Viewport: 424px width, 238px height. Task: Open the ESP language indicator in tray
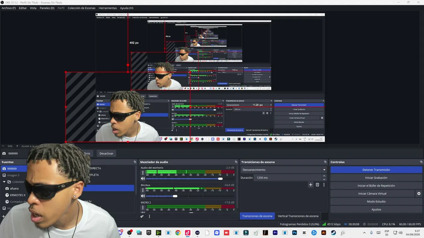(x=387, y=233)
